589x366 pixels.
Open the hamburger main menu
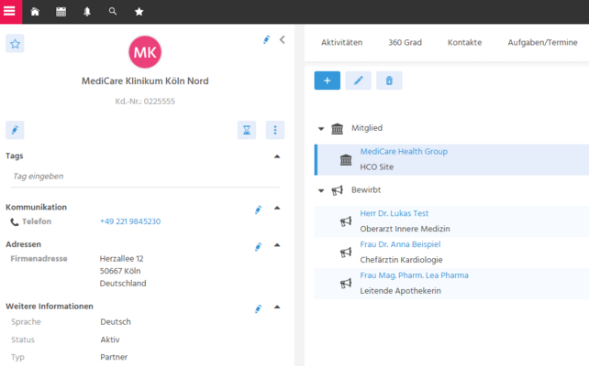point(11,12)
